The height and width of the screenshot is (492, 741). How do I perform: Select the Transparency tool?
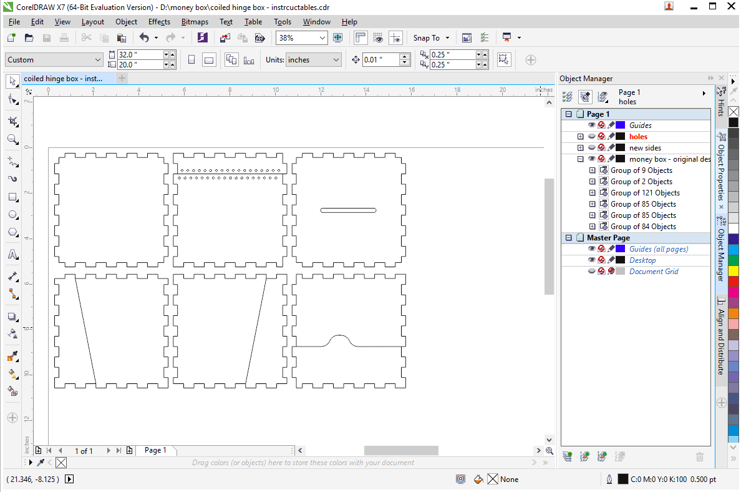point(12,334)
